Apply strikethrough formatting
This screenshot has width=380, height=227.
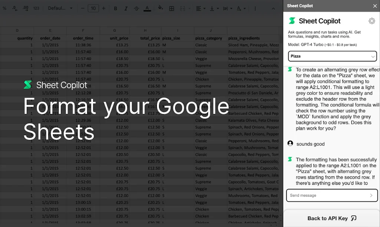(137, 7)
